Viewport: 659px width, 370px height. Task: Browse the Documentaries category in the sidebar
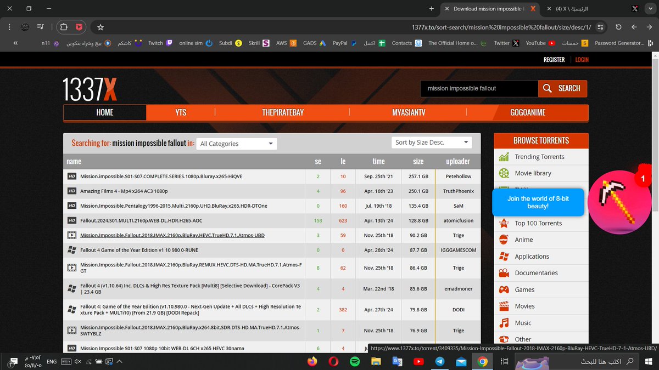[536, 273]
